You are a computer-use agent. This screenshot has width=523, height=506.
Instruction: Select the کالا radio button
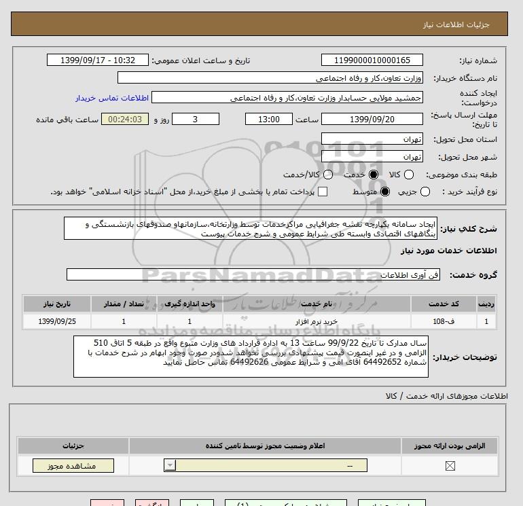click(x=409, y=175)
